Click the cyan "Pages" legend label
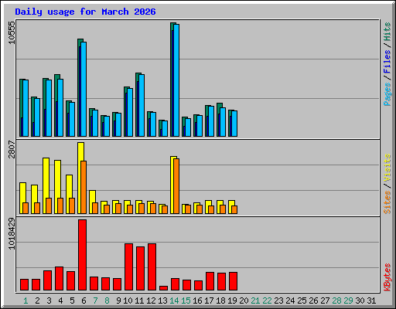This screenshot has height=309, width=396. [387, 94]
